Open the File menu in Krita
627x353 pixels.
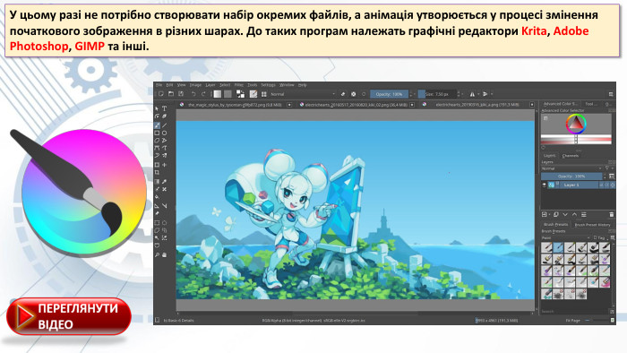click(x=159, y=85)
